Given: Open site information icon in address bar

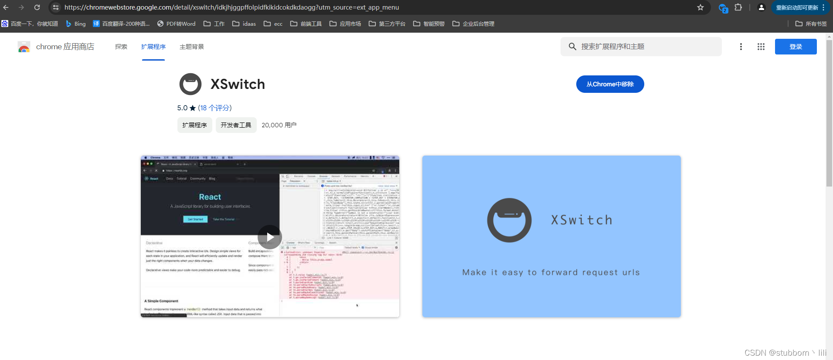Looking at the screenshot, I should (x=55, y=7).
